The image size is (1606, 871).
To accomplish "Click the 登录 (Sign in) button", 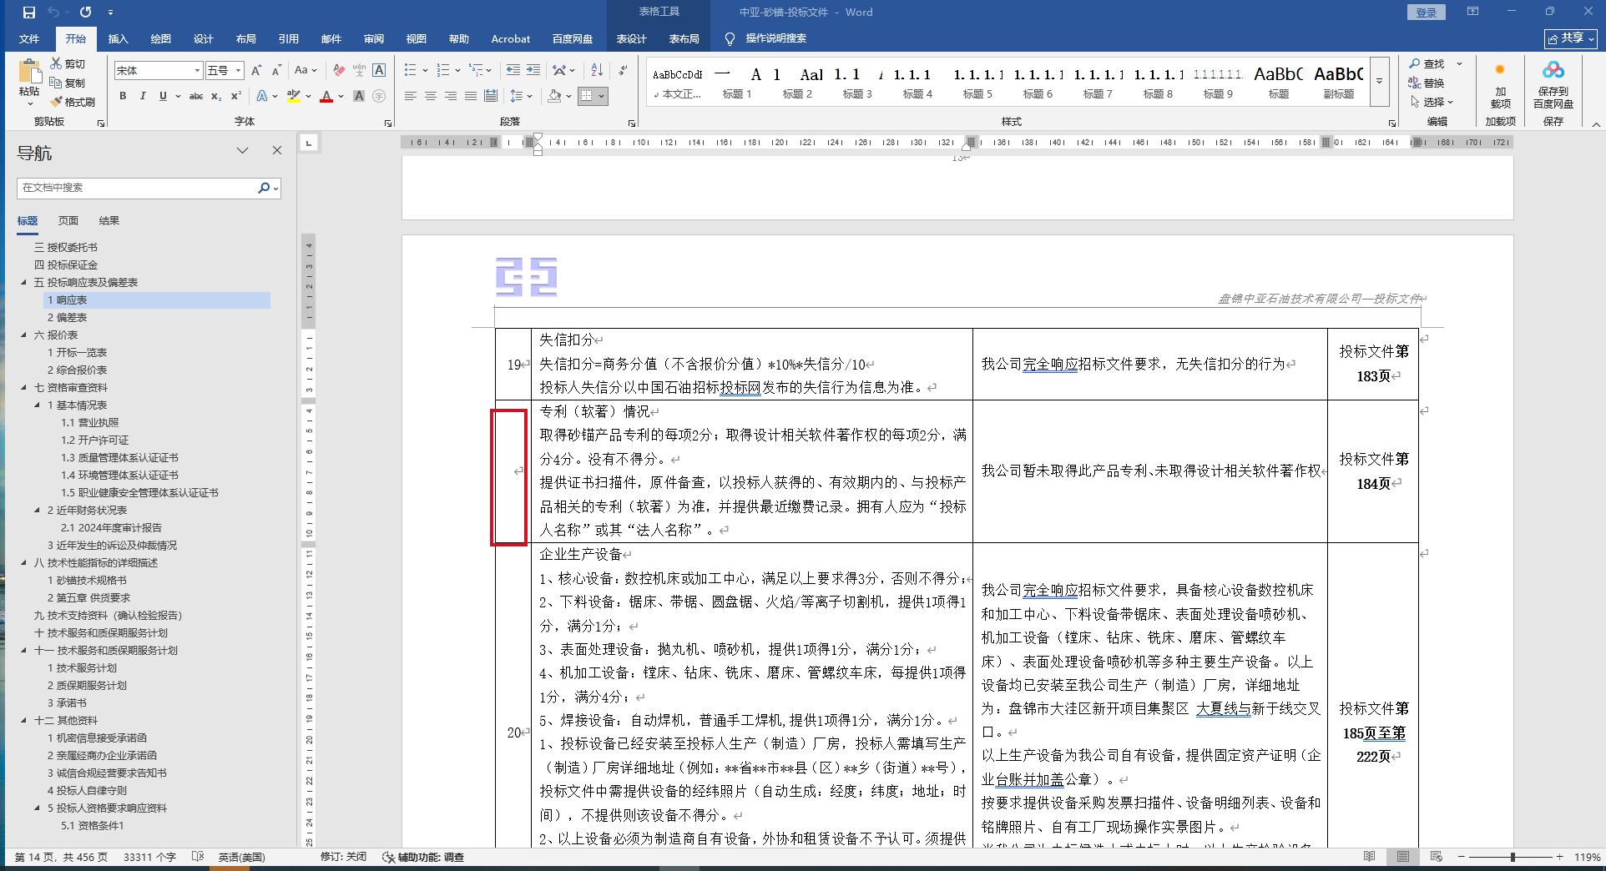I will (x=1426, y=13).
